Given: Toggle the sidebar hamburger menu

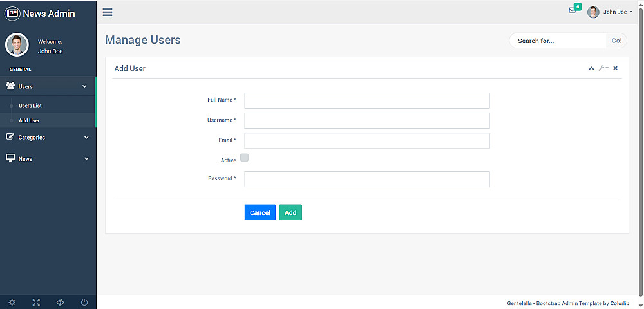Looking at the screenshot, I should tap(108, 12).
